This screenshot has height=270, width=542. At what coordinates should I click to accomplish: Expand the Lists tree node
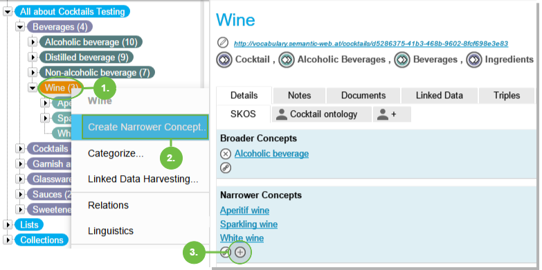pyautogui.click(x=8, y=225)
